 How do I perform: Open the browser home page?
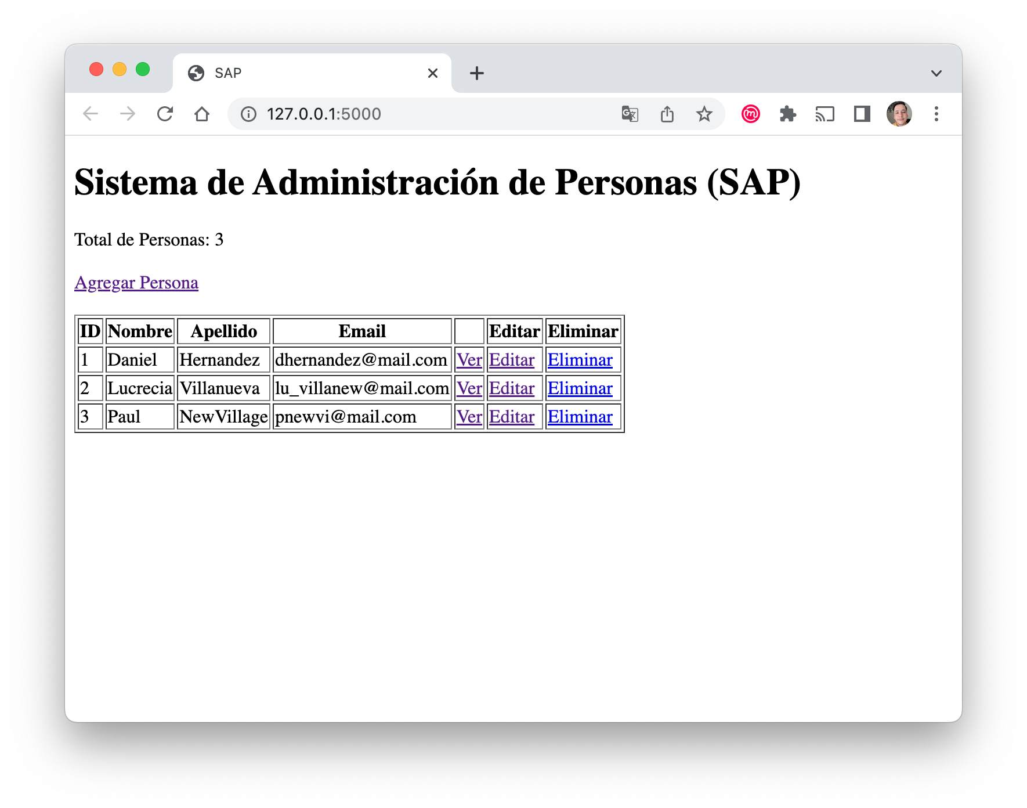(x=202, y=114)
